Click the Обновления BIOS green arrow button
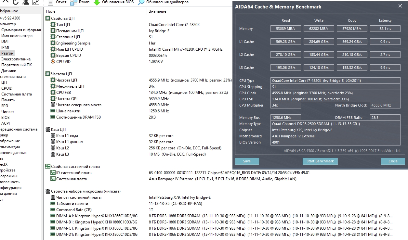408x240 pixels. click(x=113, y=2)
